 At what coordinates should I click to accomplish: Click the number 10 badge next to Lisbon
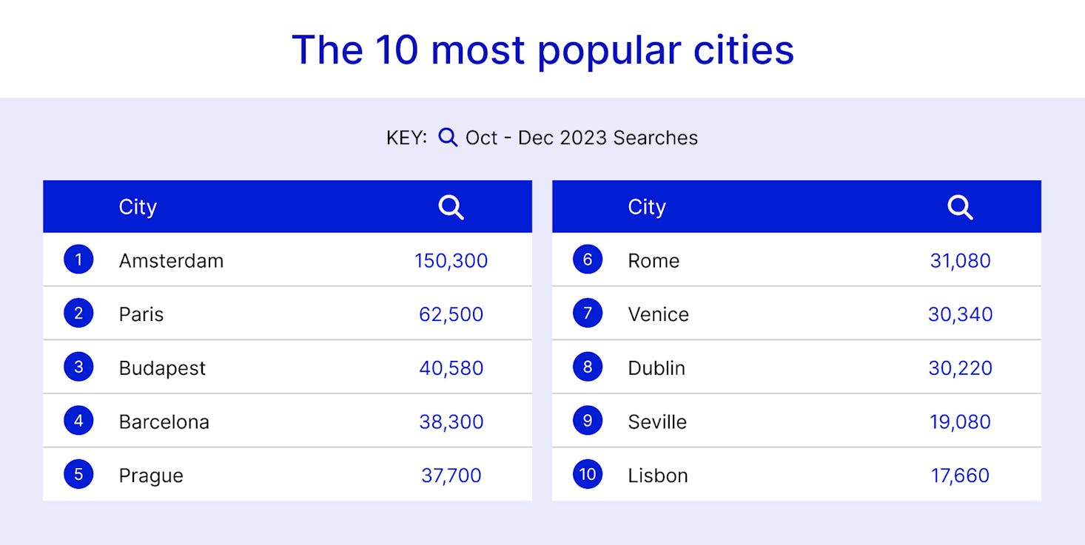pyautogui.click(x=588, y=474)
